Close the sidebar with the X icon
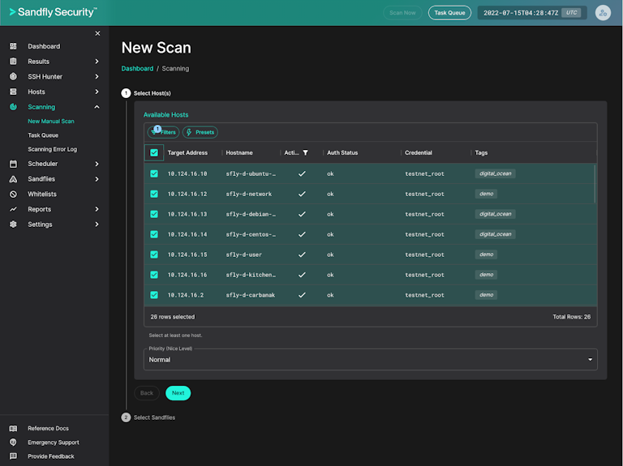This screenshot has height=466, width=623. click(97, 33)
